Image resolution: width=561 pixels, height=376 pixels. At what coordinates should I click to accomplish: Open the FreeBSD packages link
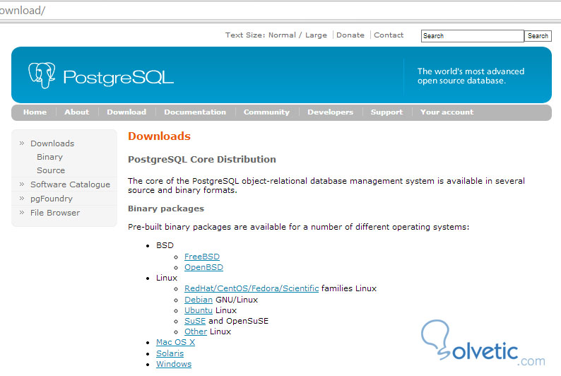[x=202, y=257]
